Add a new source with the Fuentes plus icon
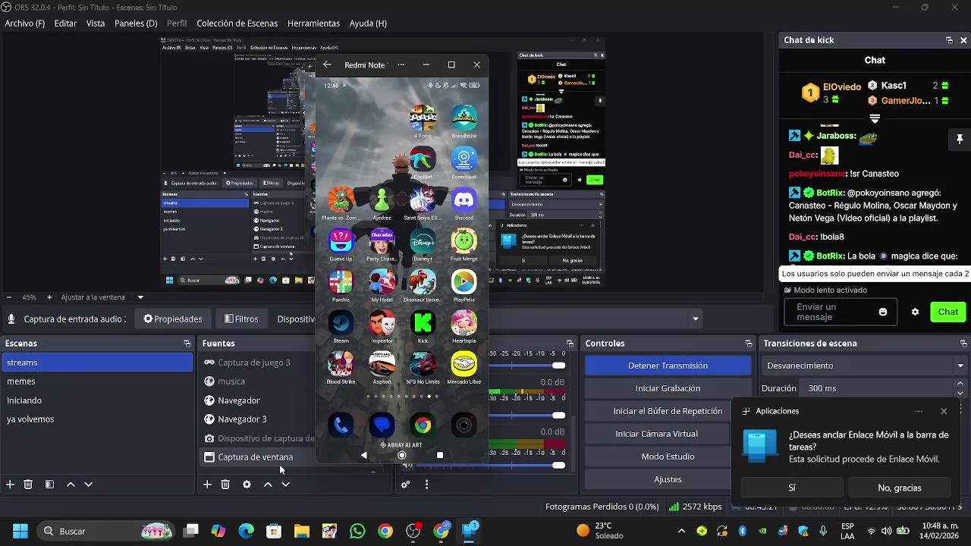 coord(207,485)
